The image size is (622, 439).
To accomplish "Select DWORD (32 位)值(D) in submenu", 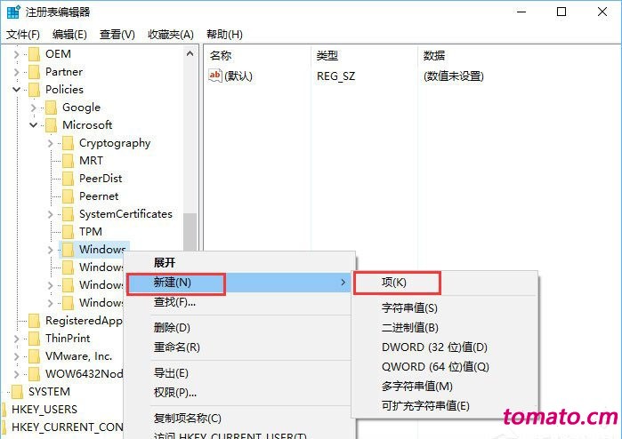I will coord(445,347).
